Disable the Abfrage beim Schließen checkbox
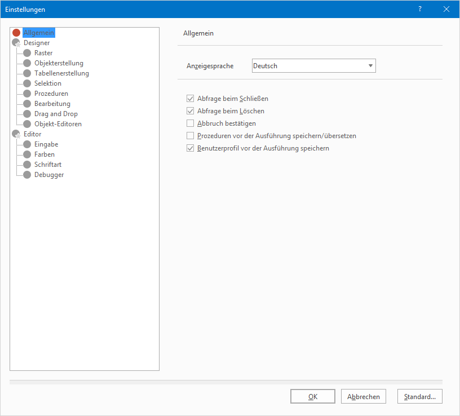This screenshot has height=416, width=460. click(190, 99)
